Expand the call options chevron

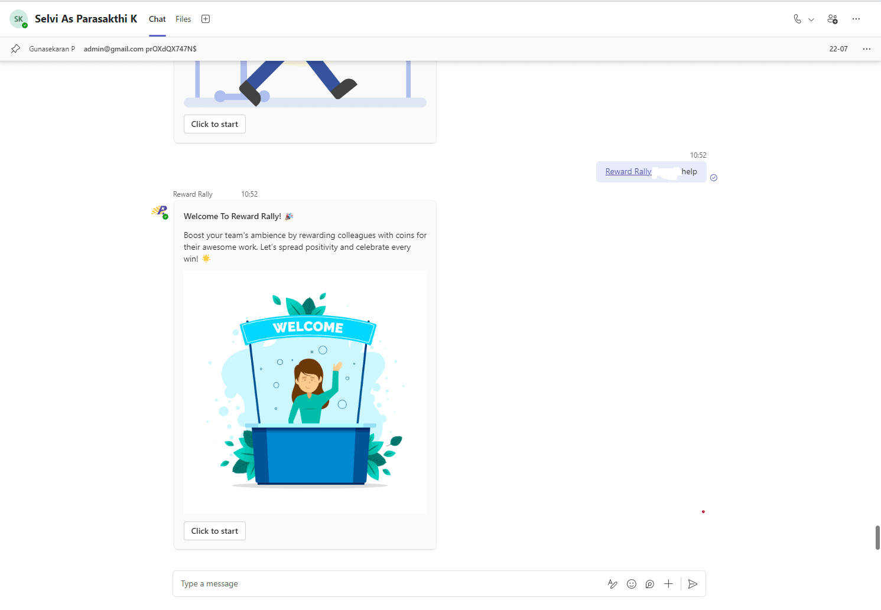pos(811,19)
